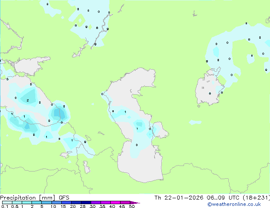The height and width of the screenshot is (208, 270).
Task: Select the "Precipitation [mm]" title text
Action: (x=27, y=198)
